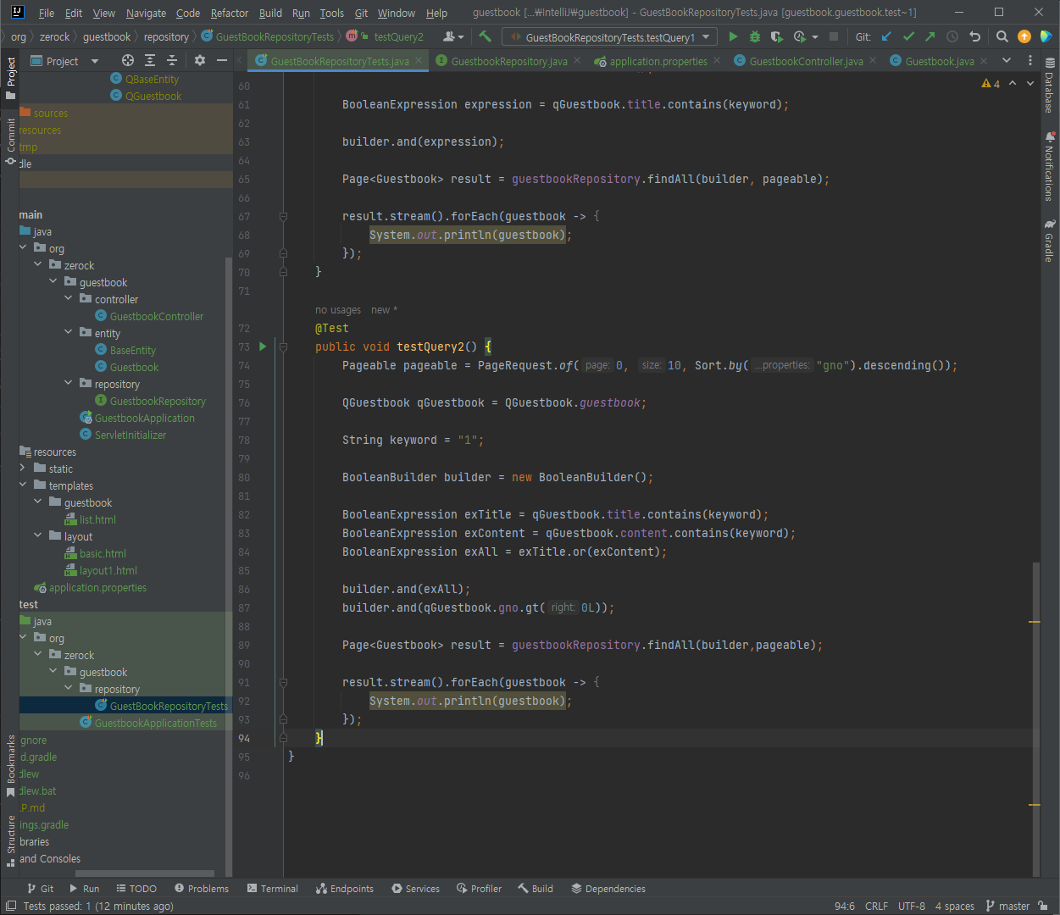Update project with the blue Git arrow

[886, 36]
